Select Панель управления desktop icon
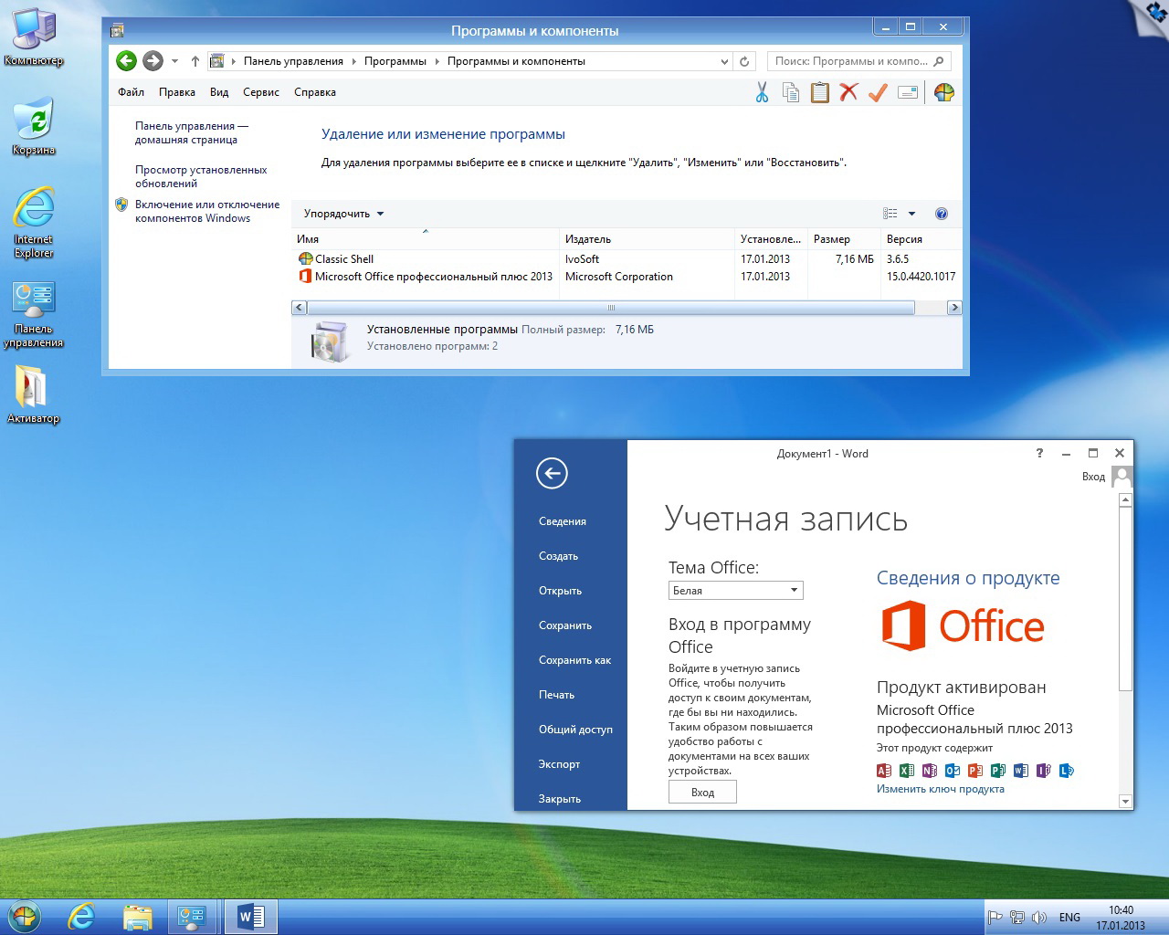Image resolution: width=1169 pixels, height=935 pixels. pos(34,315)
